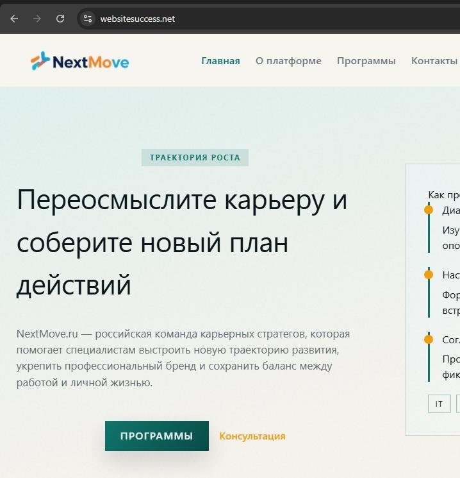Follow the Консультация link

[x=252, y=436]
